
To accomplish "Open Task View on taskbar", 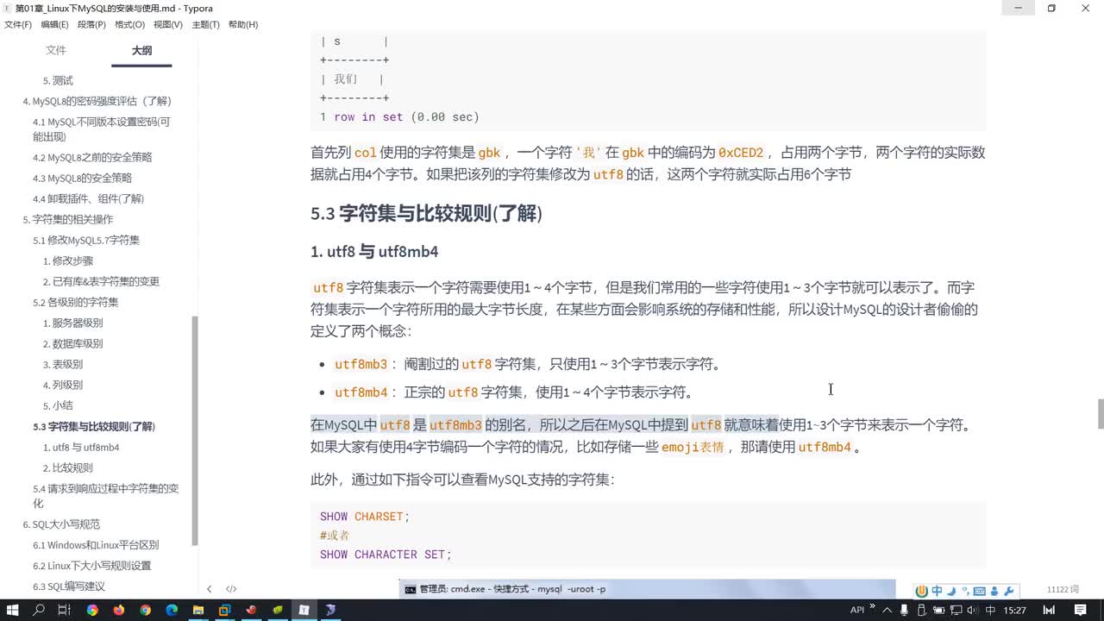I will click(x=64, y=610).
